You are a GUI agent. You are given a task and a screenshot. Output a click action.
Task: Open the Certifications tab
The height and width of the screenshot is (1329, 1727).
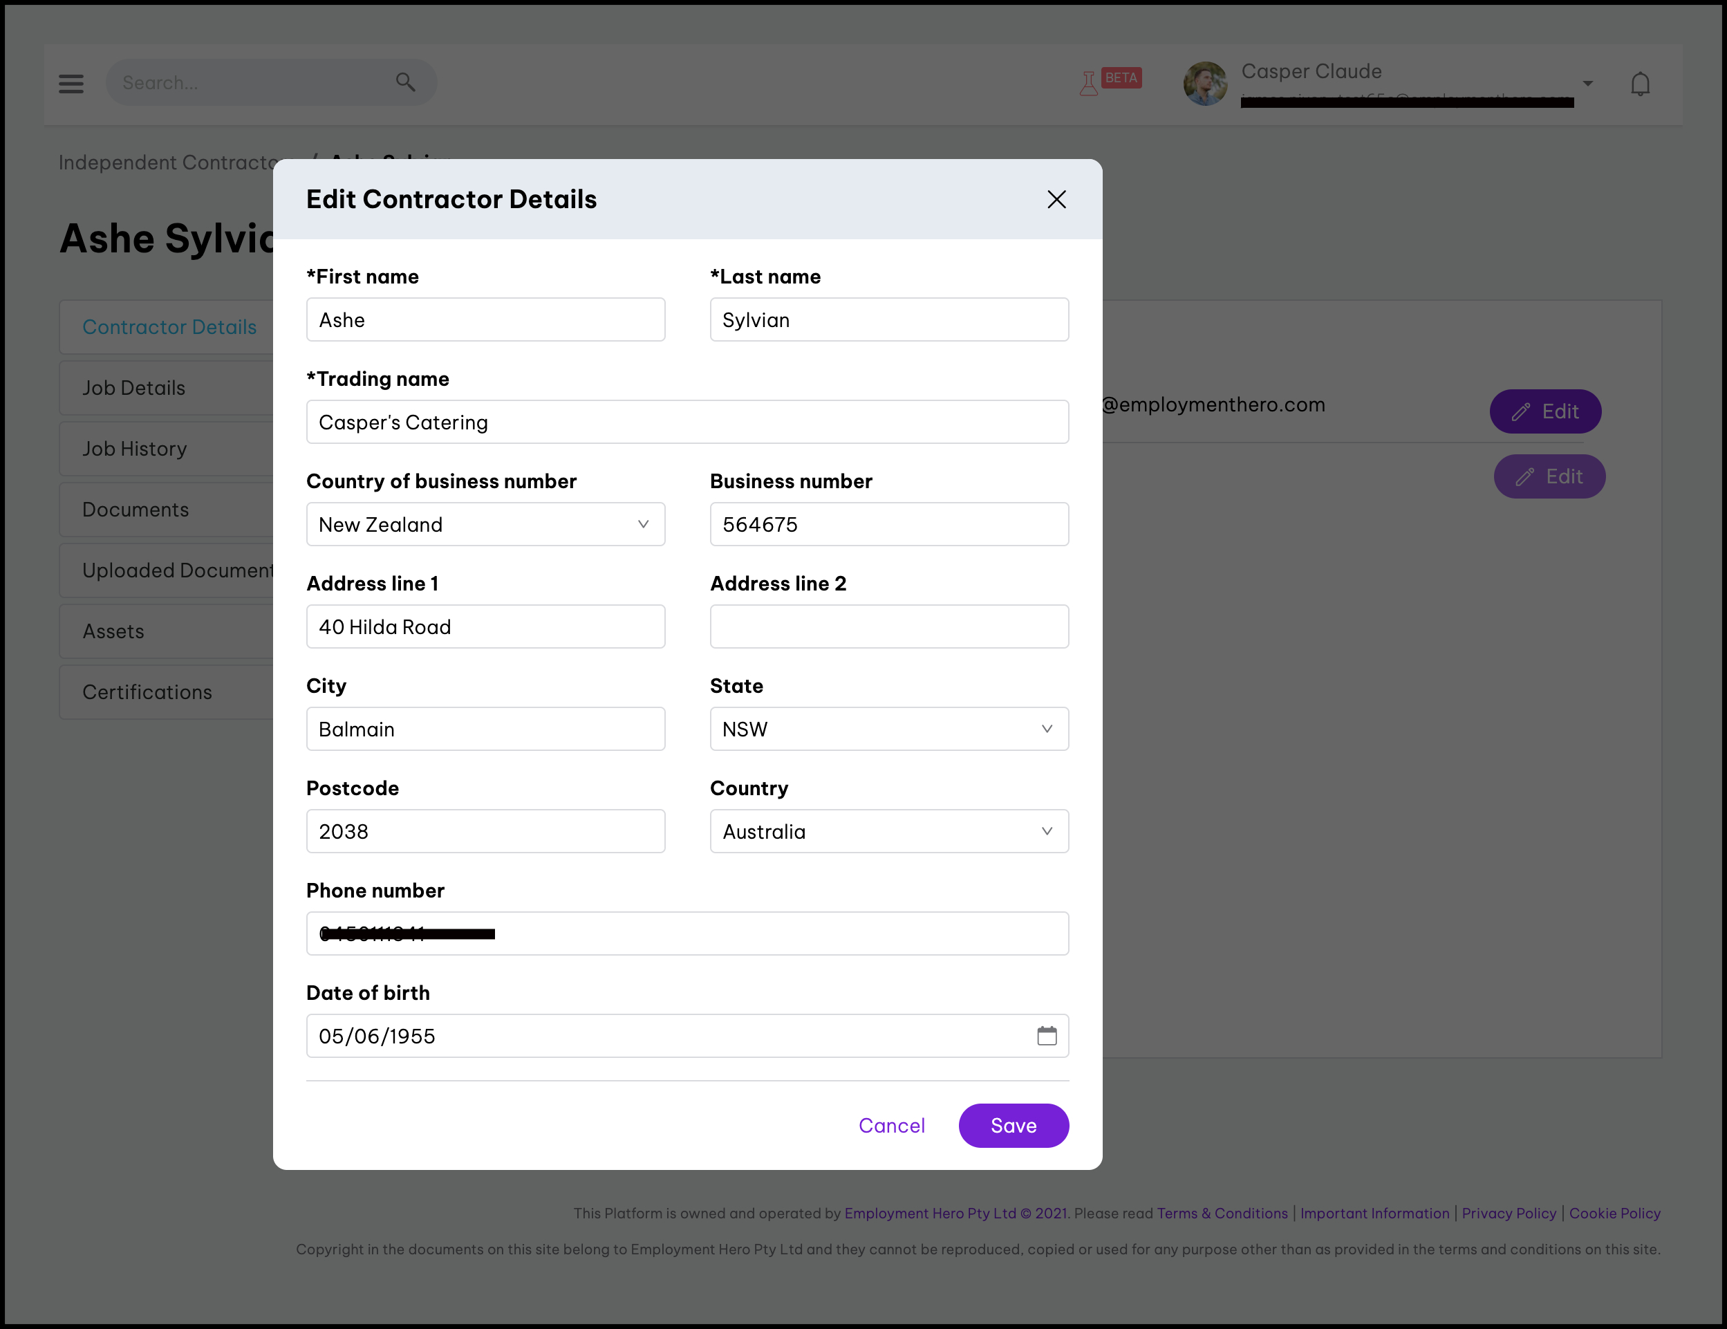click(147, 692)
